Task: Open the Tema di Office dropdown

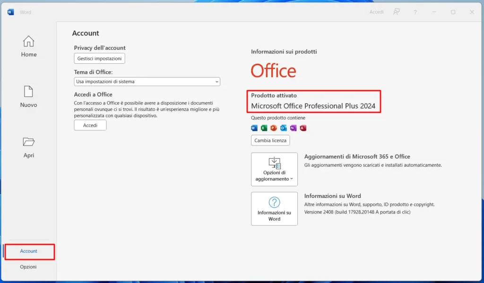Action: point(147,81)
